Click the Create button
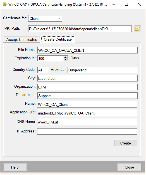Viewport: 146px width, 175px height. (126, 143)
